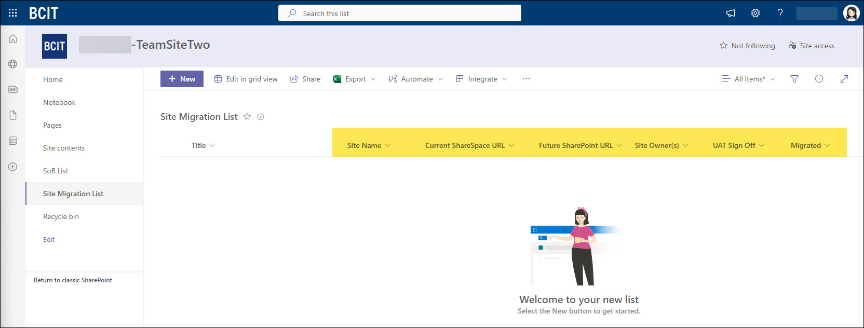This screenshot has width=864, height=328.
Task: Open the Site Owner(s) column menu
Action: click(661, 145)
